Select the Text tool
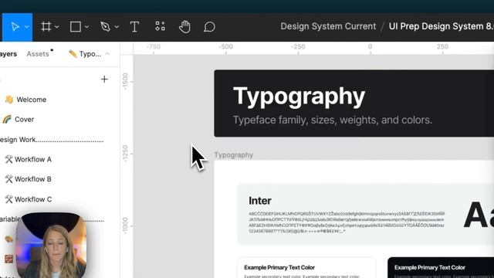494x278 pixels. click(x=134, y=27)
